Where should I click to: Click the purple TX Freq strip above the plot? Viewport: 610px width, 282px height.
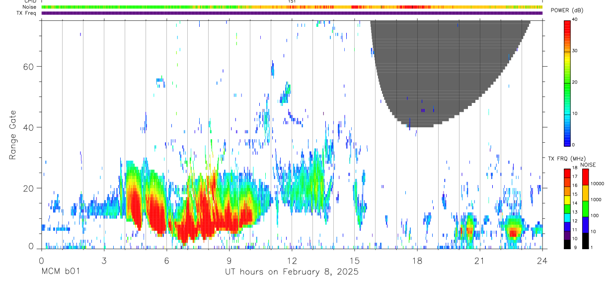292,13
